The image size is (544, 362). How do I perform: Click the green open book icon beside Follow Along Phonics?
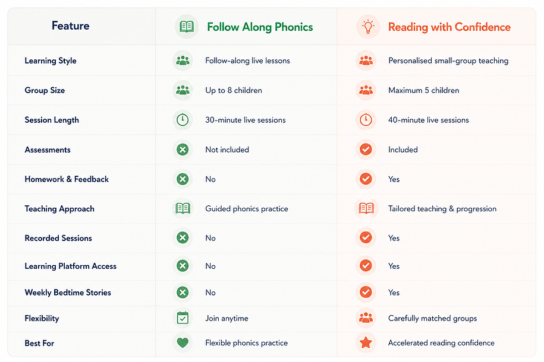pos(187,27)
